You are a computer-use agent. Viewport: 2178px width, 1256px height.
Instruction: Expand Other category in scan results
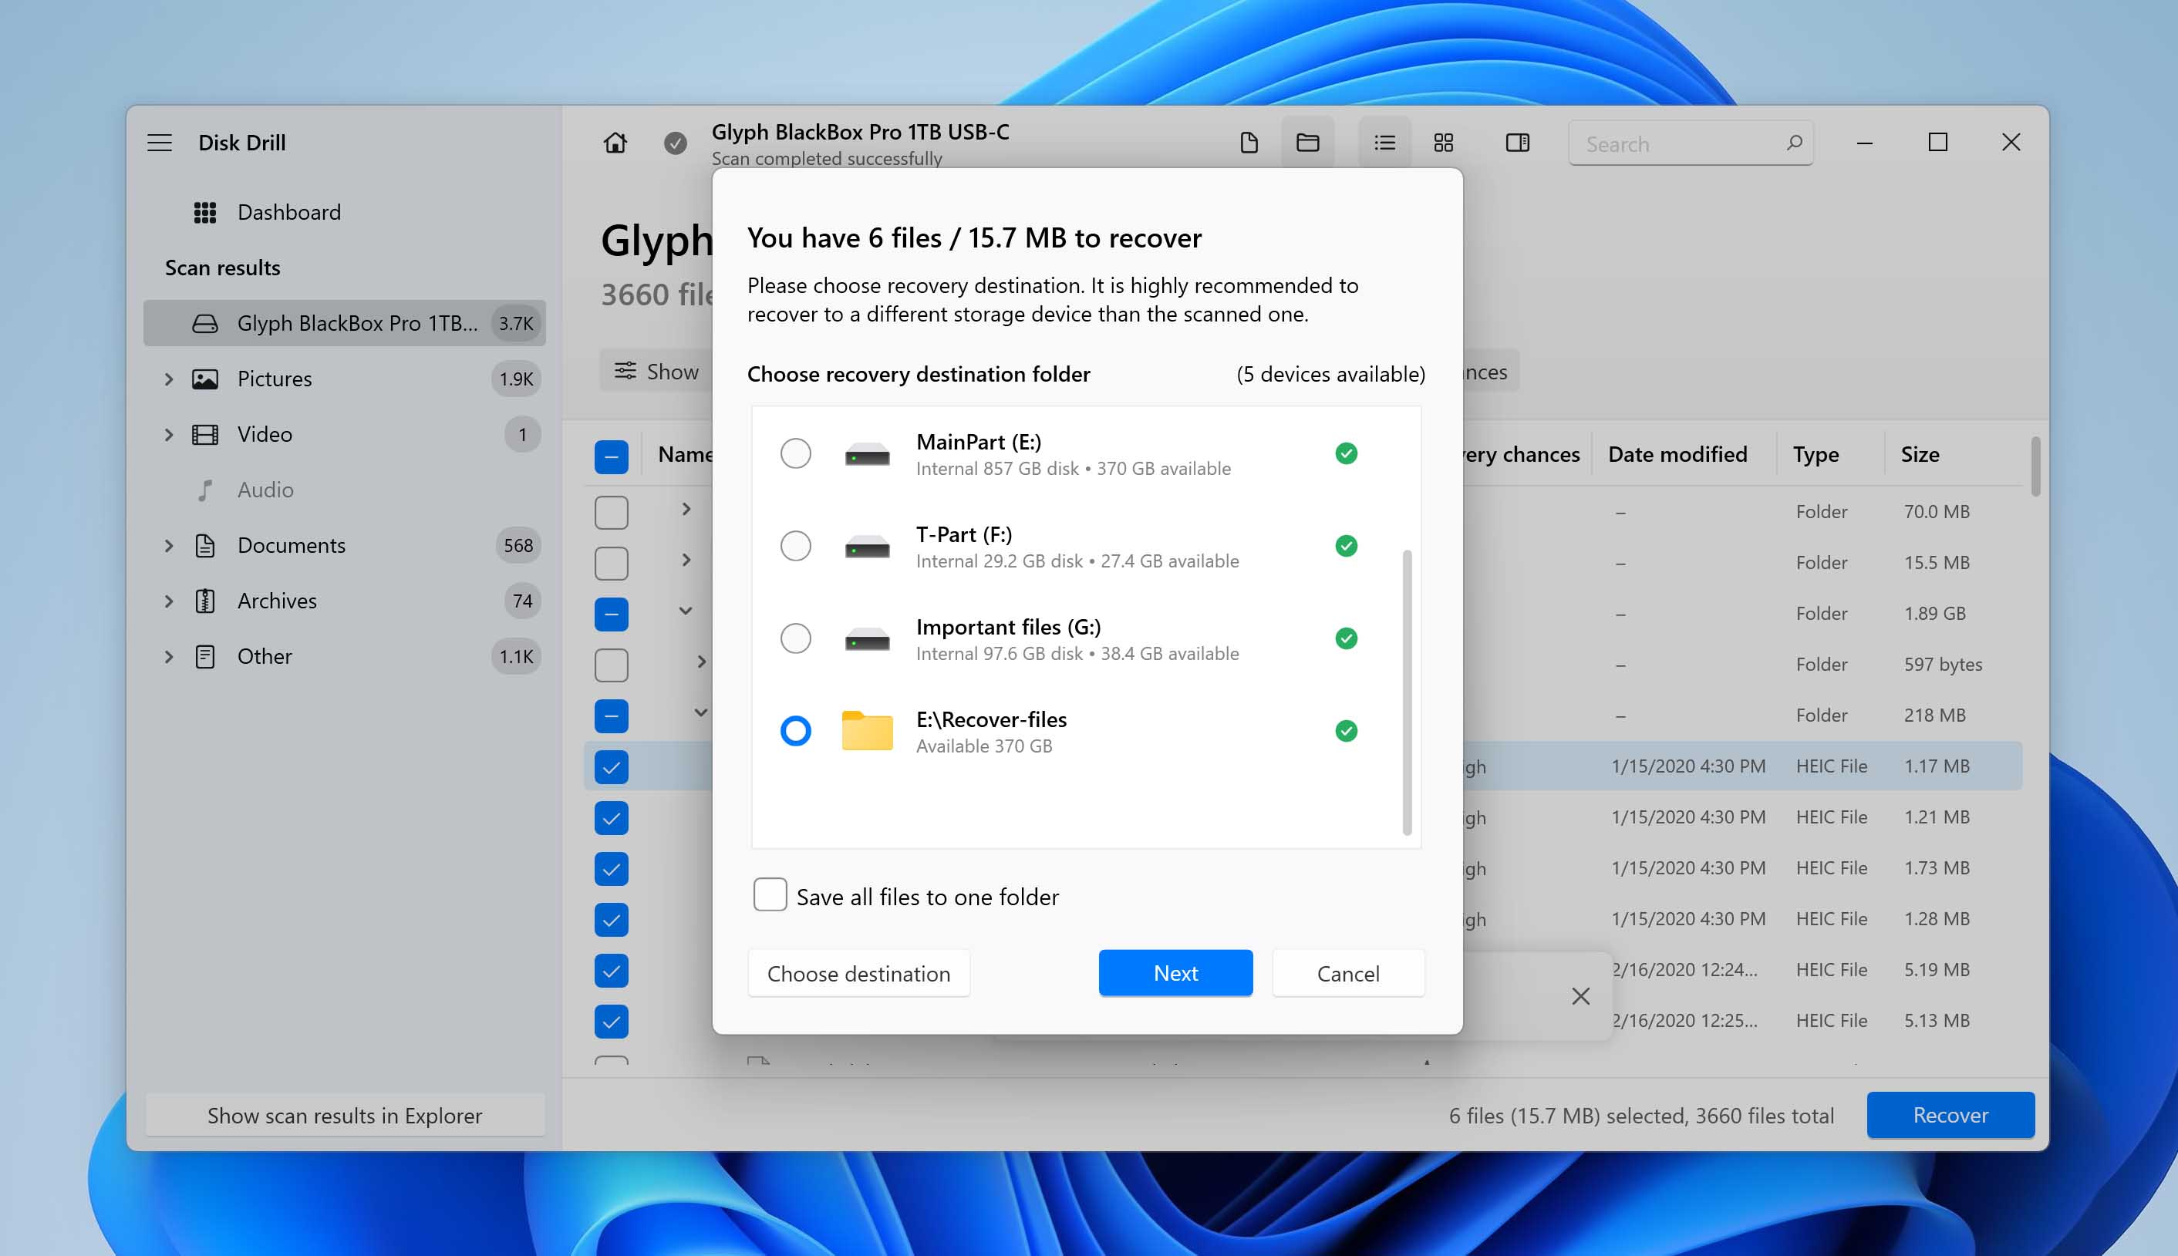[167, 655]
